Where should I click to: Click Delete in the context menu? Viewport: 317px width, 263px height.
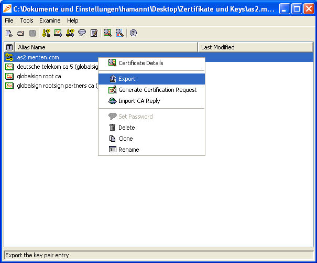126,128
